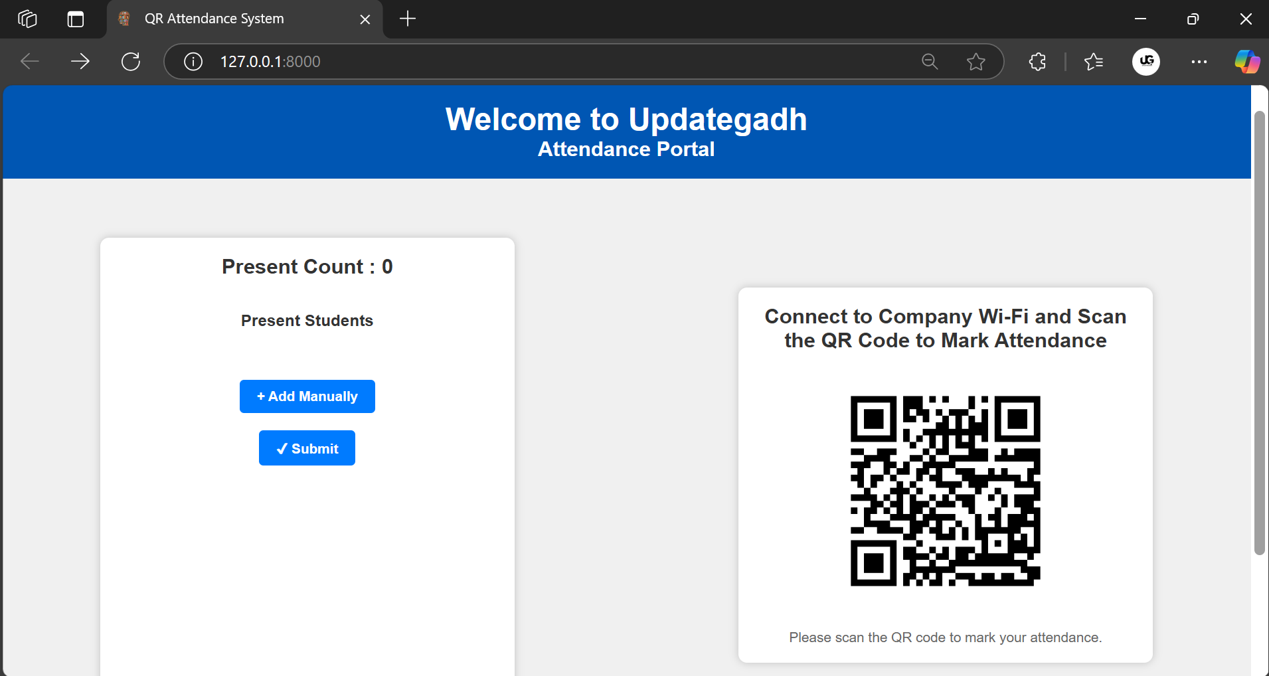
Task: Go forward using the forward arrow
Action: click(x=80, y=62)
